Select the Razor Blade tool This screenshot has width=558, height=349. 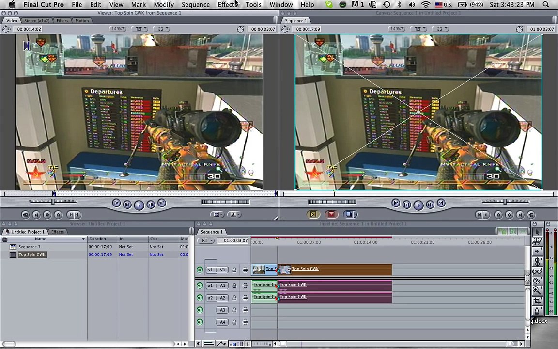[537, 281]
